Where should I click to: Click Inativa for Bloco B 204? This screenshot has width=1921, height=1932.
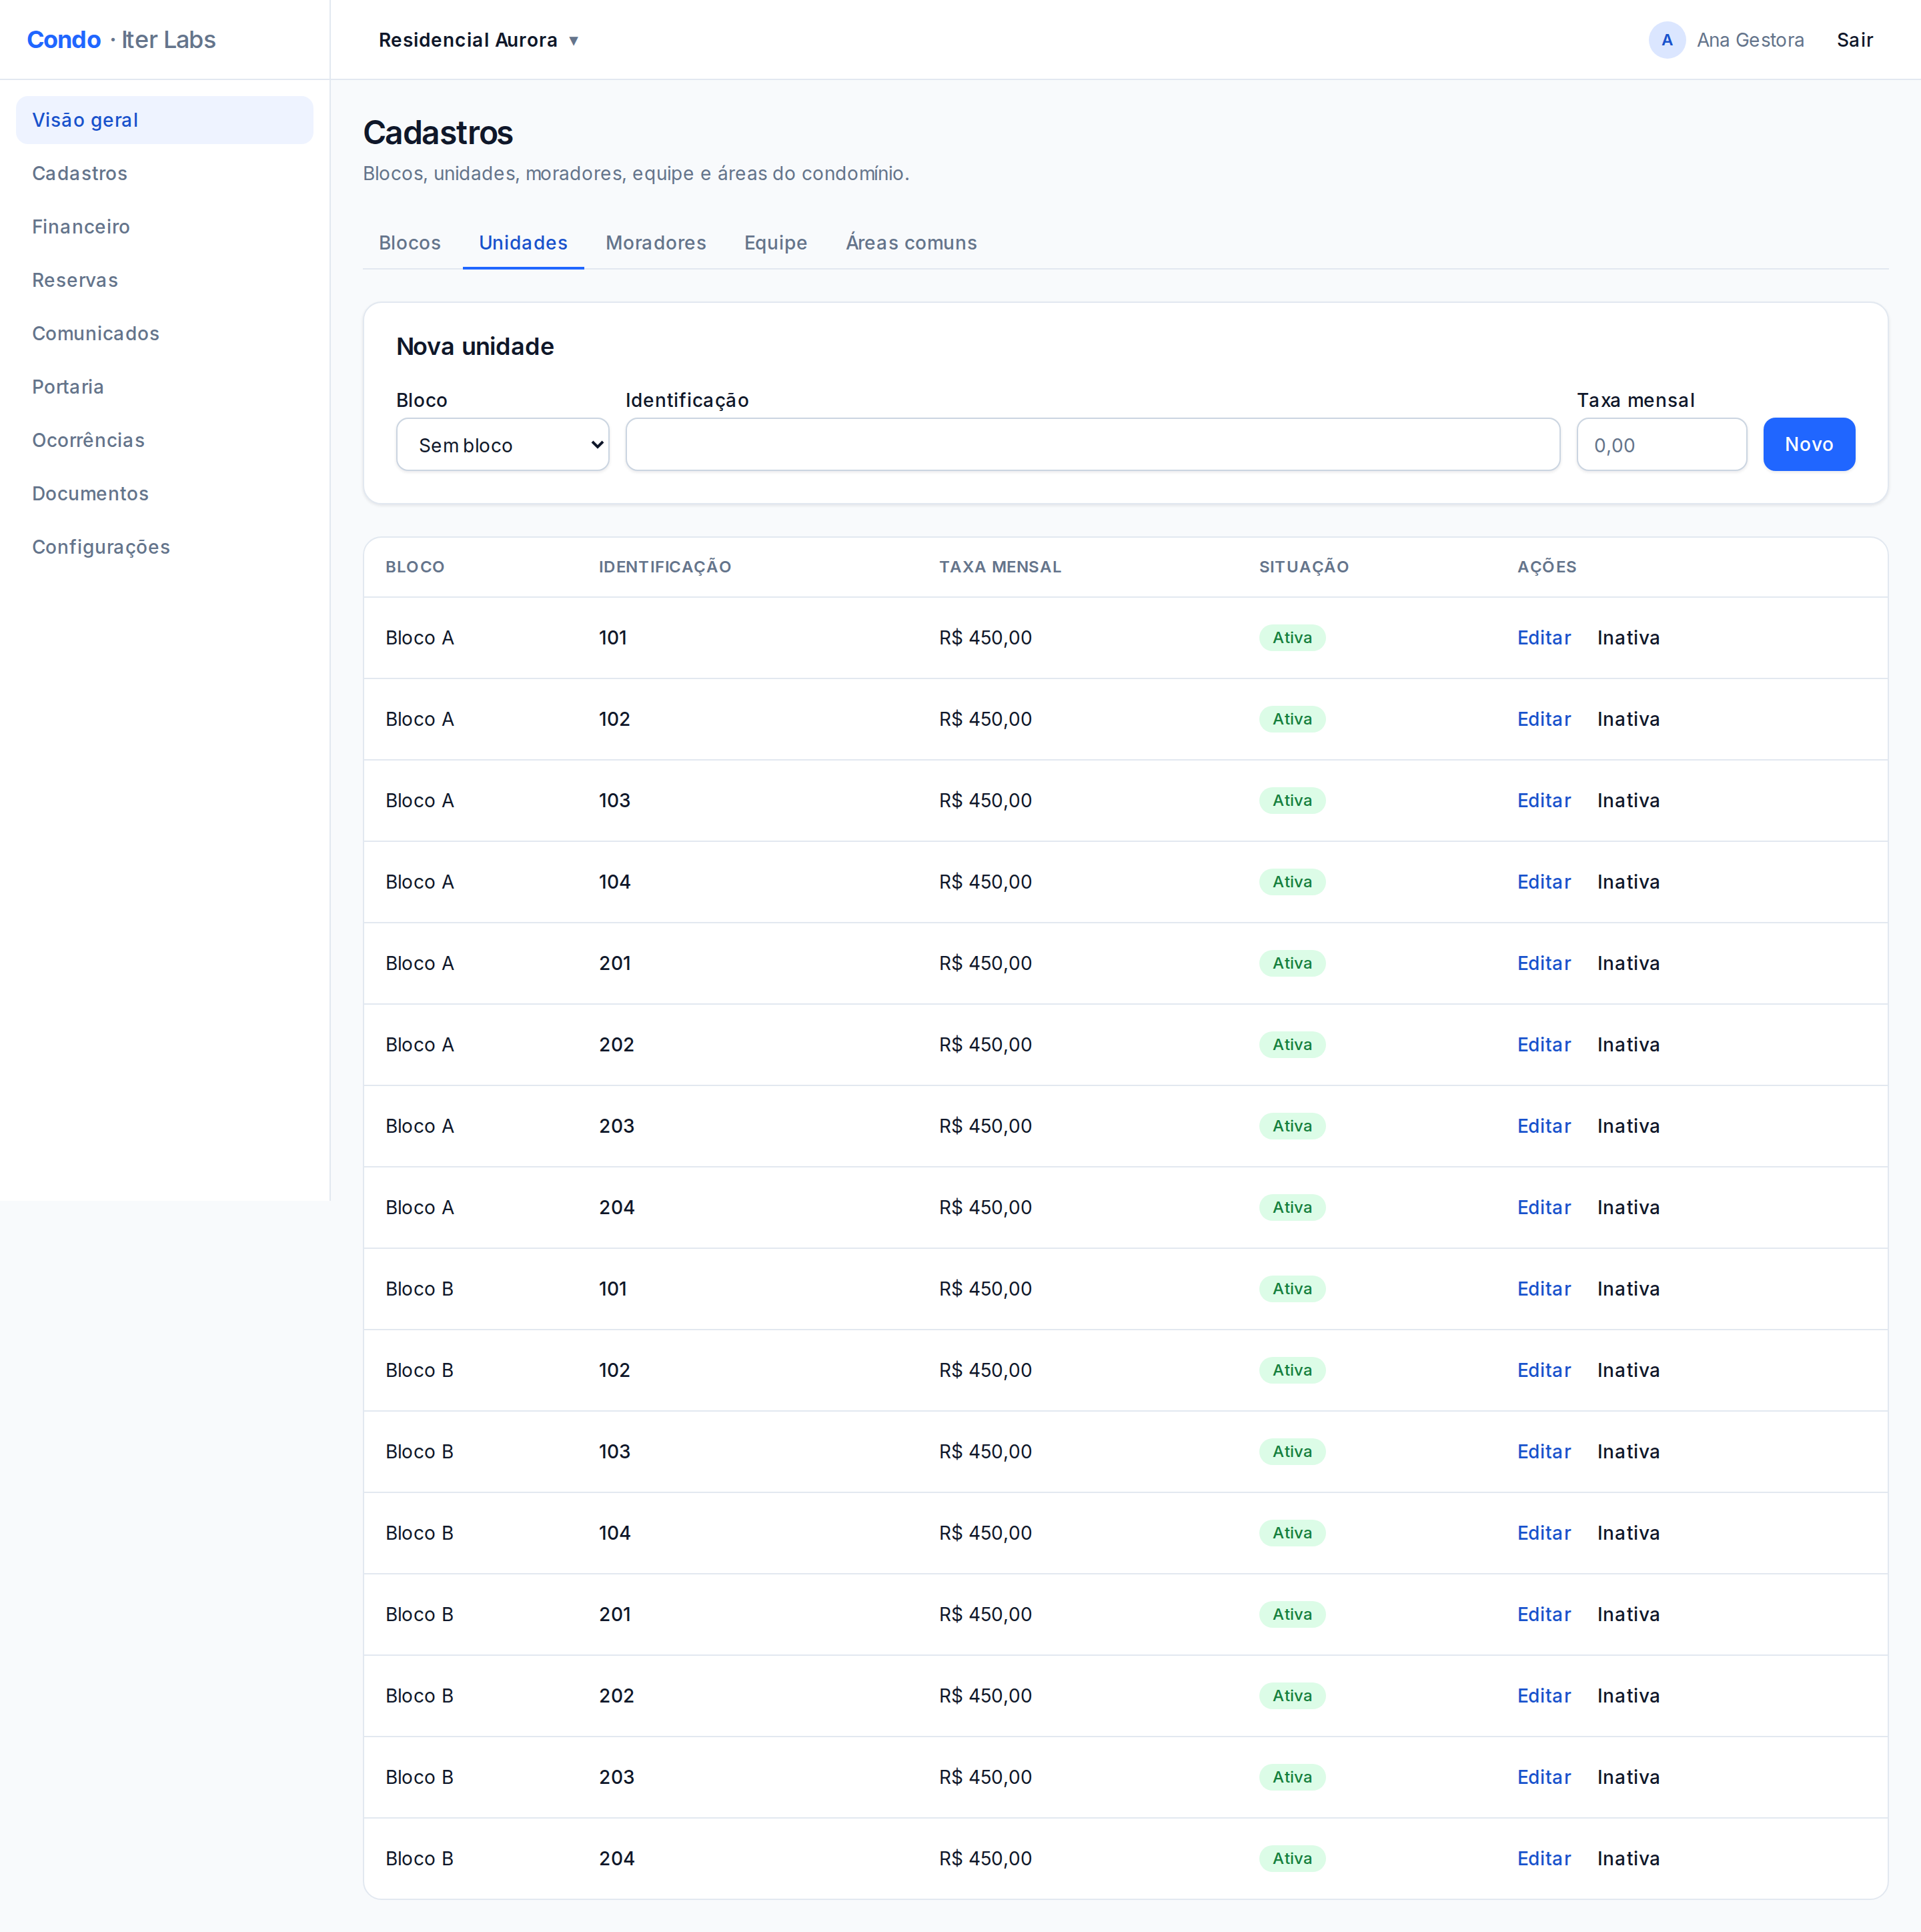click(1628, 1859)
